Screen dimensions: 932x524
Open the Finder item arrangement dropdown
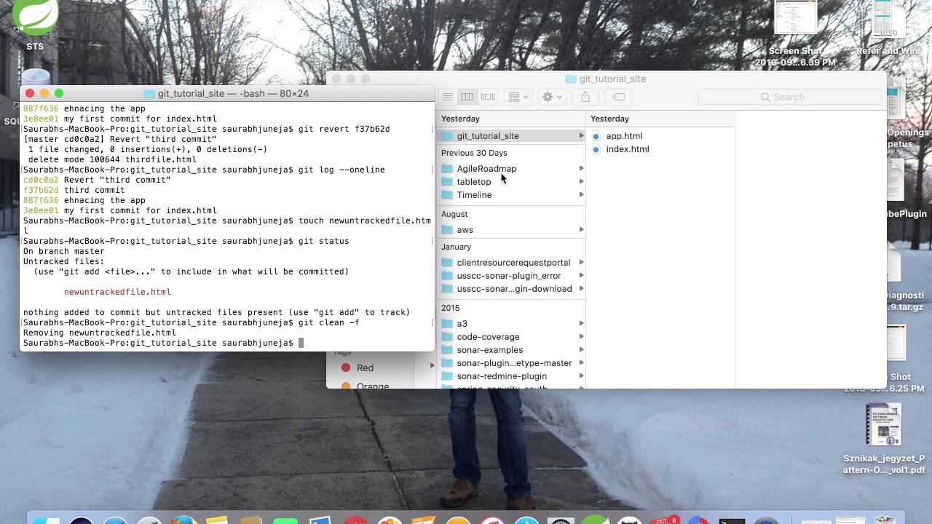pyautogui.click(x=518, y=97)
